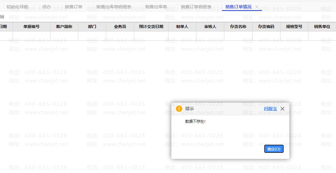The height and width of the screenshot is (173, 336).
Task: Open the 待办 tab
Action: click(x=47, y=7)
